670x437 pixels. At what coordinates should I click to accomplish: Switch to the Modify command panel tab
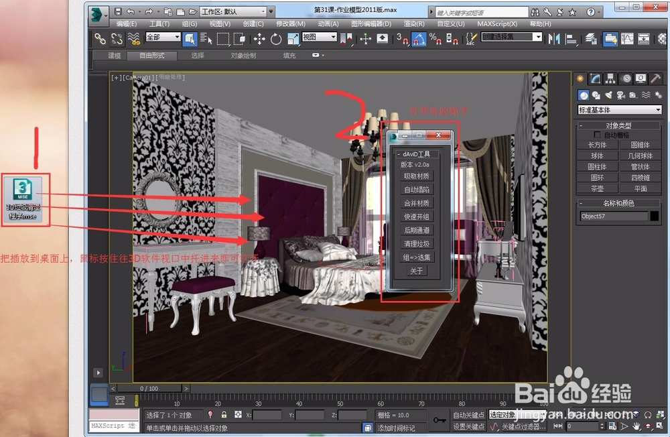(595, 78)
